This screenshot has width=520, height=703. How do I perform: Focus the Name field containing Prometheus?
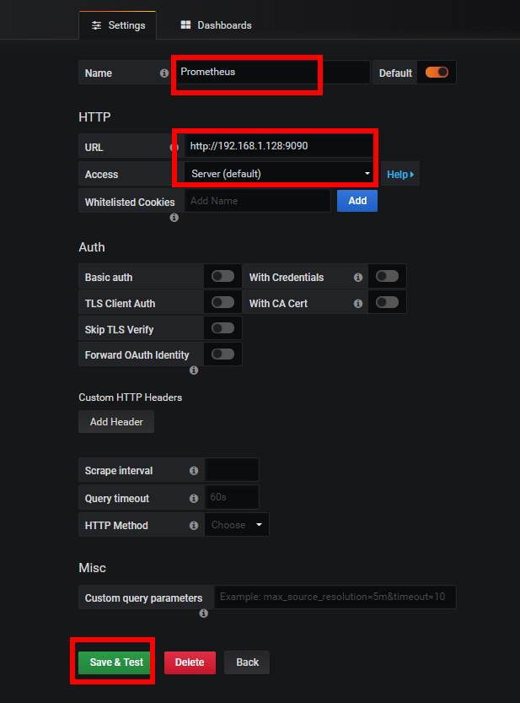(273, 73)
